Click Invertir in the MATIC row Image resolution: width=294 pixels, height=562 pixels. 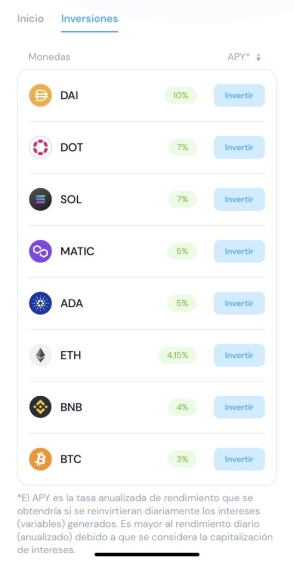(x=239, y=251)
